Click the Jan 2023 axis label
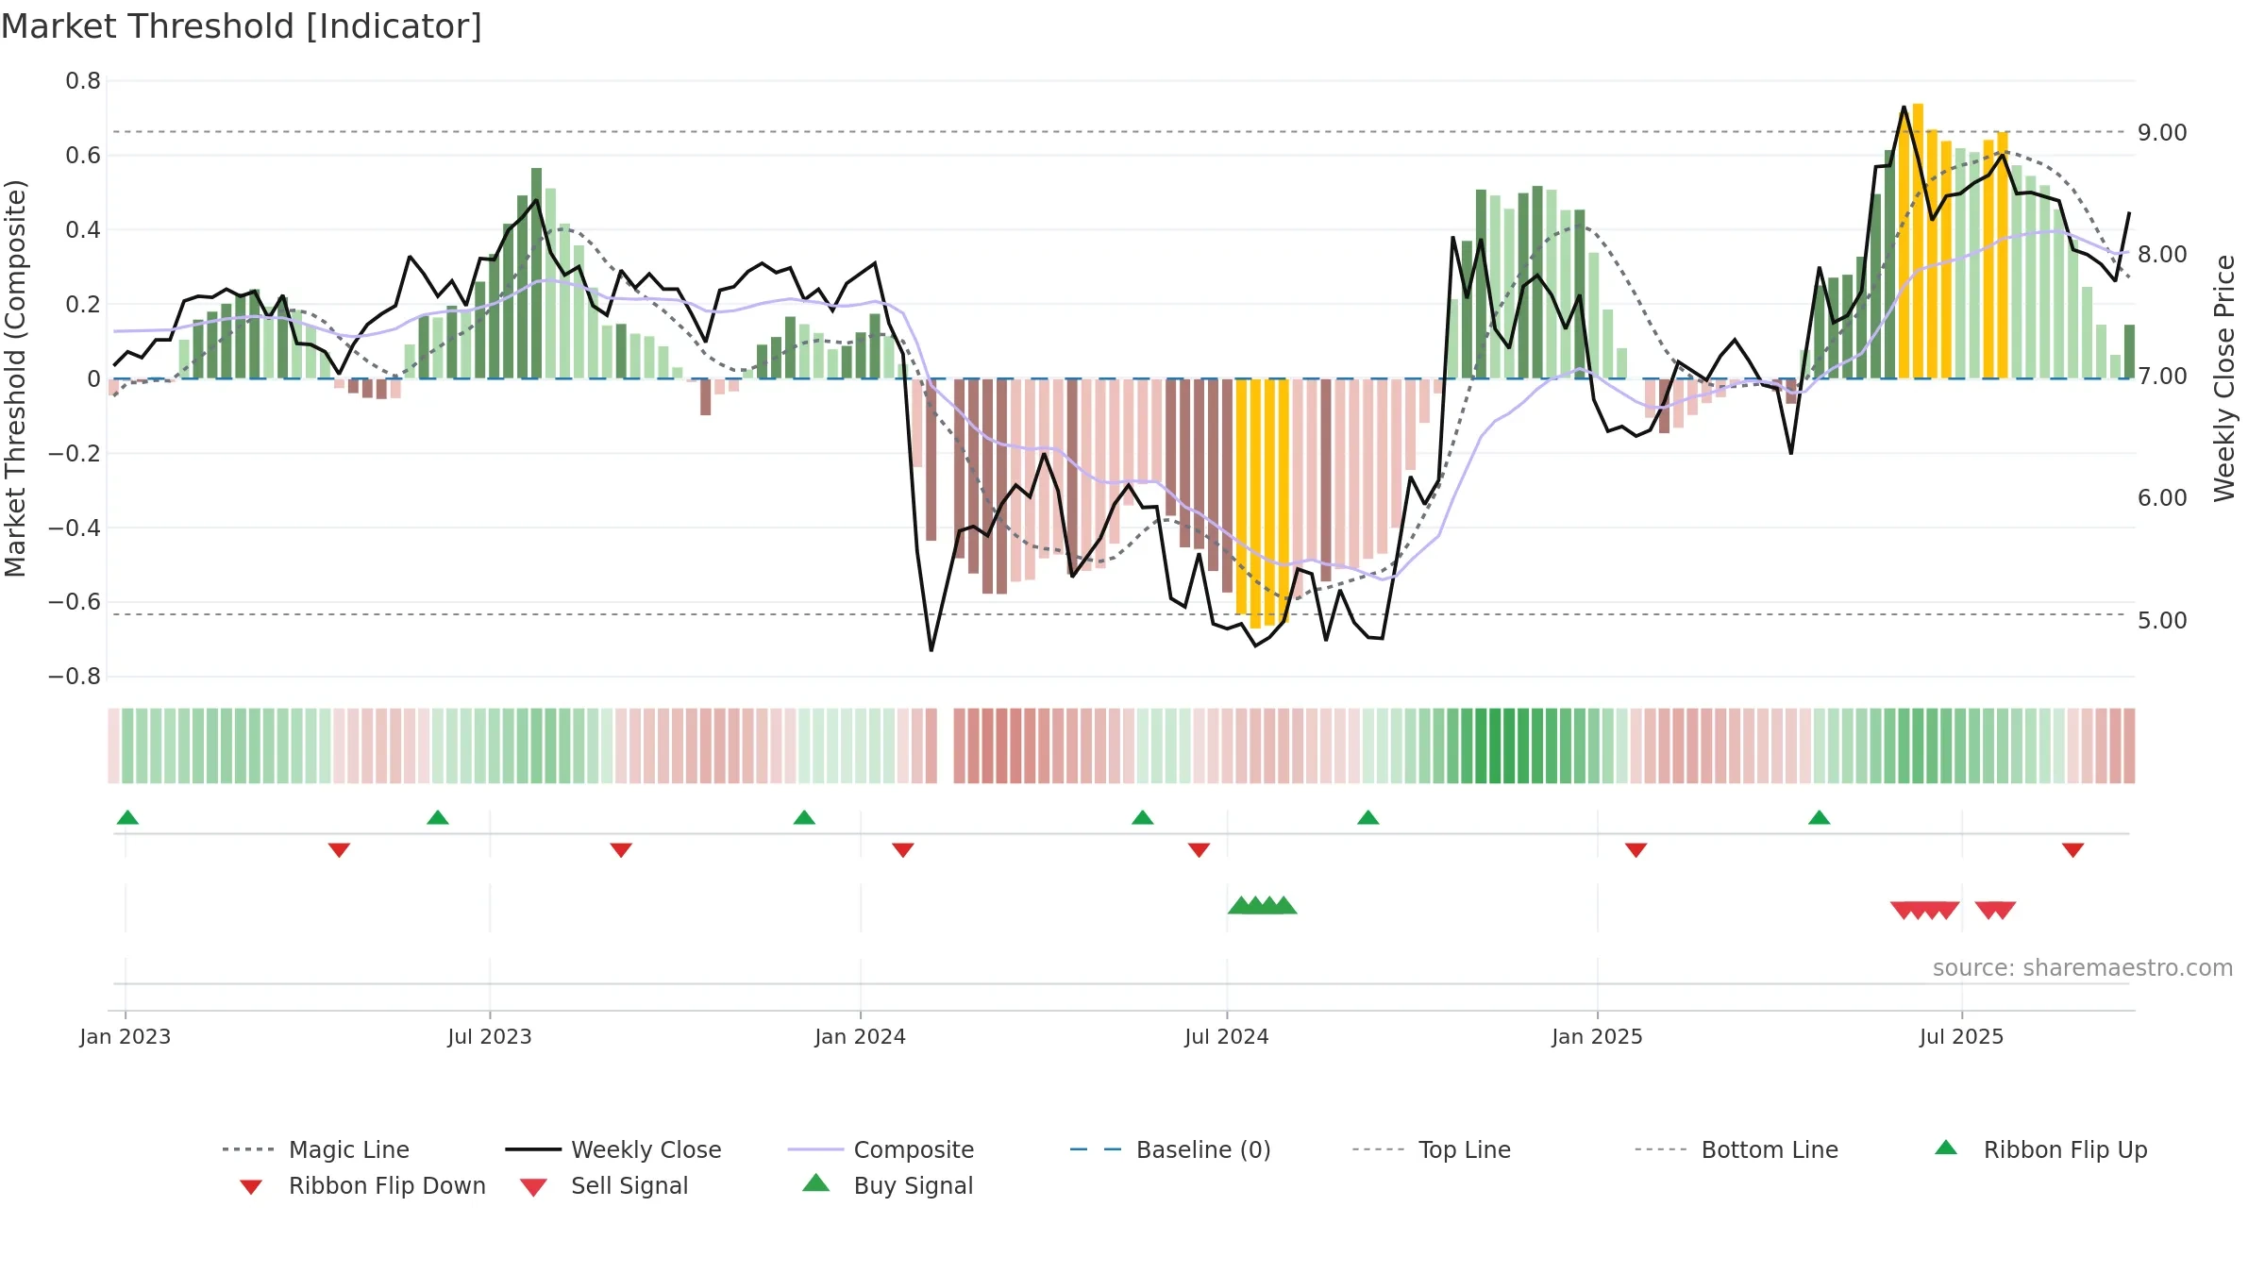 pyautogui.click(x=126, y=1037)
